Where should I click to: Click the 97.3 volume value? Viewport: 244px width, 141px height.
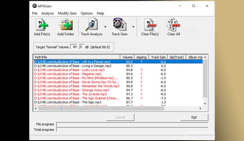point(129,94)
